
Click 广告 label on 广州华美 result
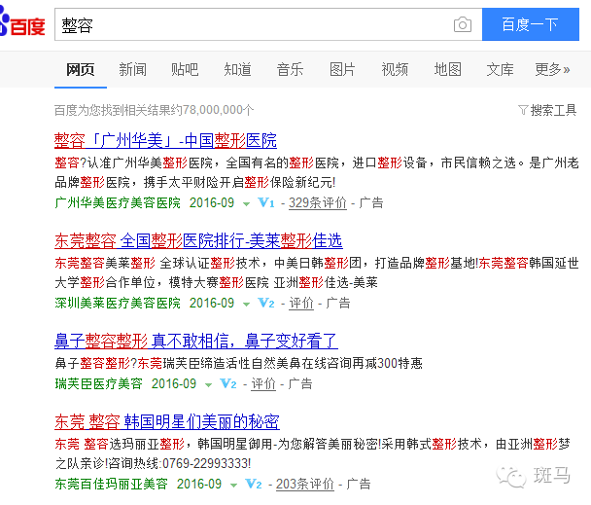point(371,203)
